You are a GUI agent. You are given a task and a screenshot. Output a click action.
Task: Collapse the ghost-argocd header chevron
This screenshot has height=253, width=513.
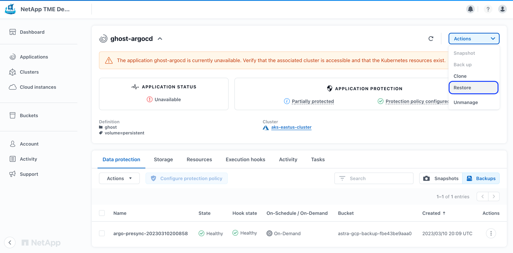[x=160, y=39]
